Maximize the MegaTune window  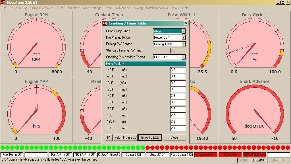coord(283,2)
